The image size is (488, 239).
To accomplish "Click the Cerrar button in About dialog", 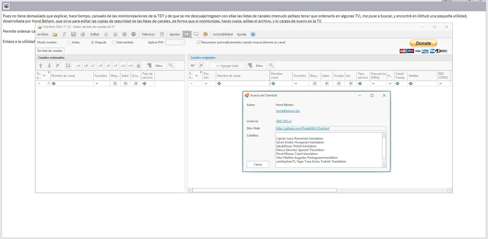I will [x=258, y=165].
